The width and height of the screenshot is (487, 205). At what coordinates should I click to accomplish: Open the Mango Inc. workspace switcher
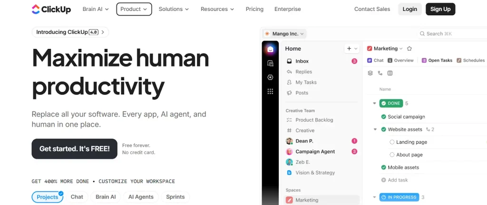coord(284,34)
